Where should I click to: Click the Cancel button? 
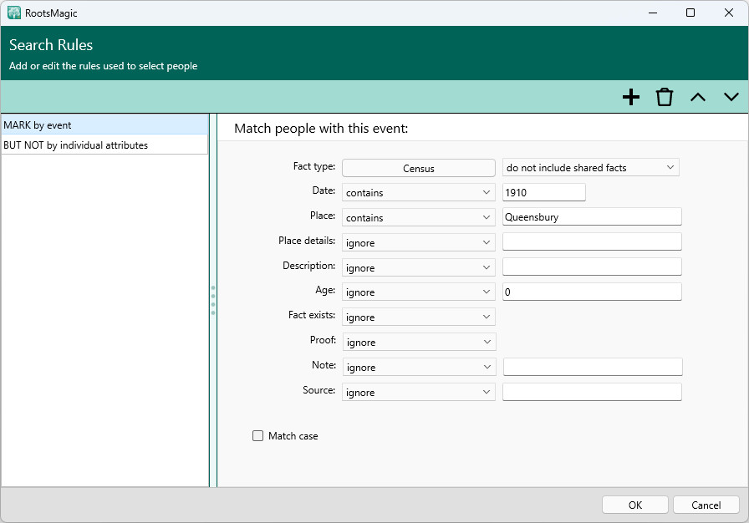706,505
